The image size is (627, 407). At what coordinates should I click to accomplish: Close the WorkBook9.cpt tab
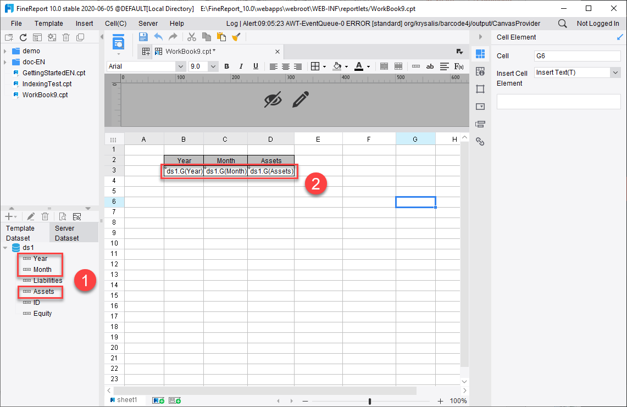pos(278,52)
